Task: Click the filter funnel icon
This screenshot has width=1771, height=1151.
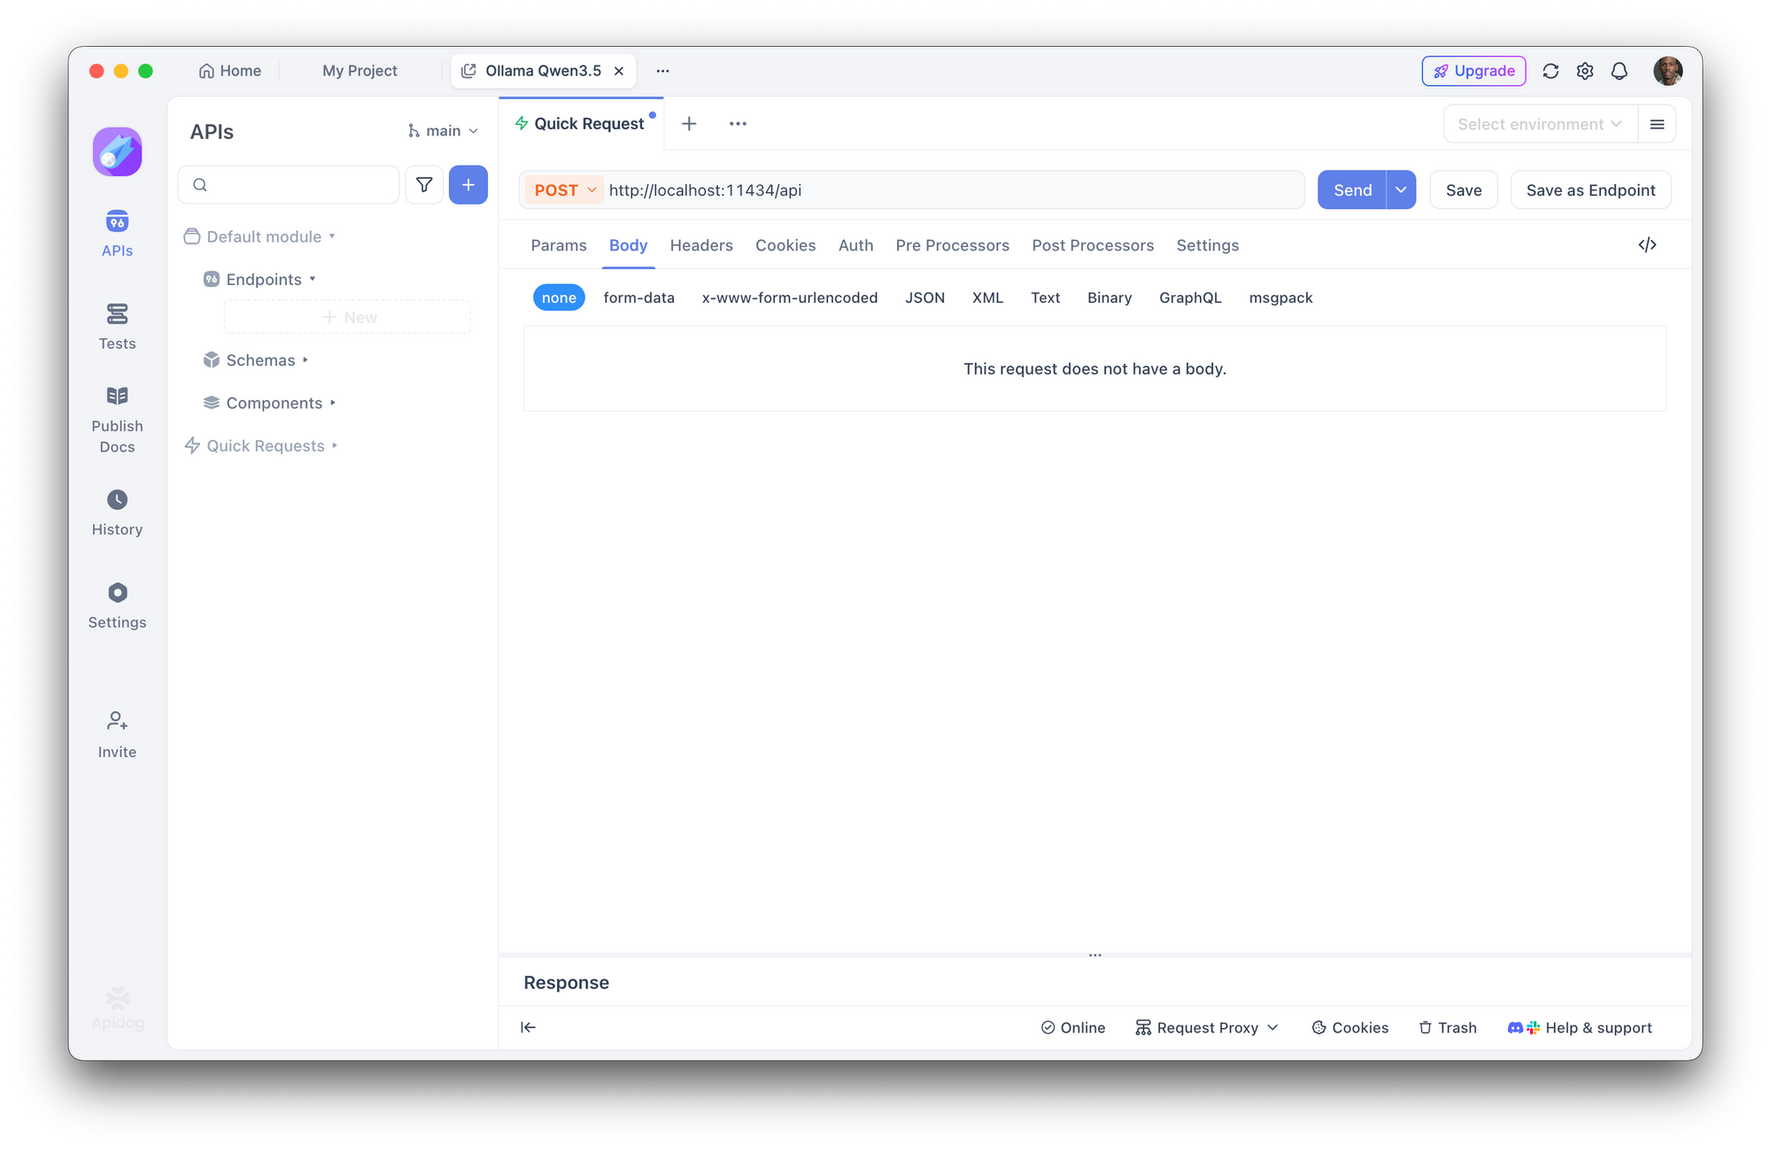Action: click(x=424, y=184)
